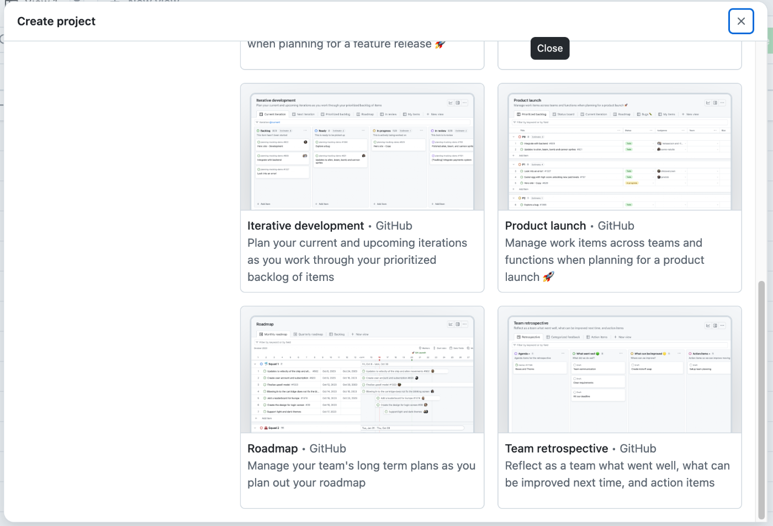Select the Product launch template thumbnail

(x=620, y=147)
